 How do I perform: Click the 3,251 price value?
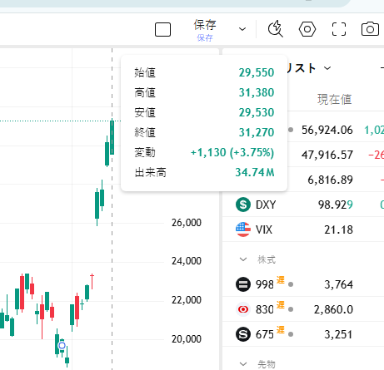338,334
